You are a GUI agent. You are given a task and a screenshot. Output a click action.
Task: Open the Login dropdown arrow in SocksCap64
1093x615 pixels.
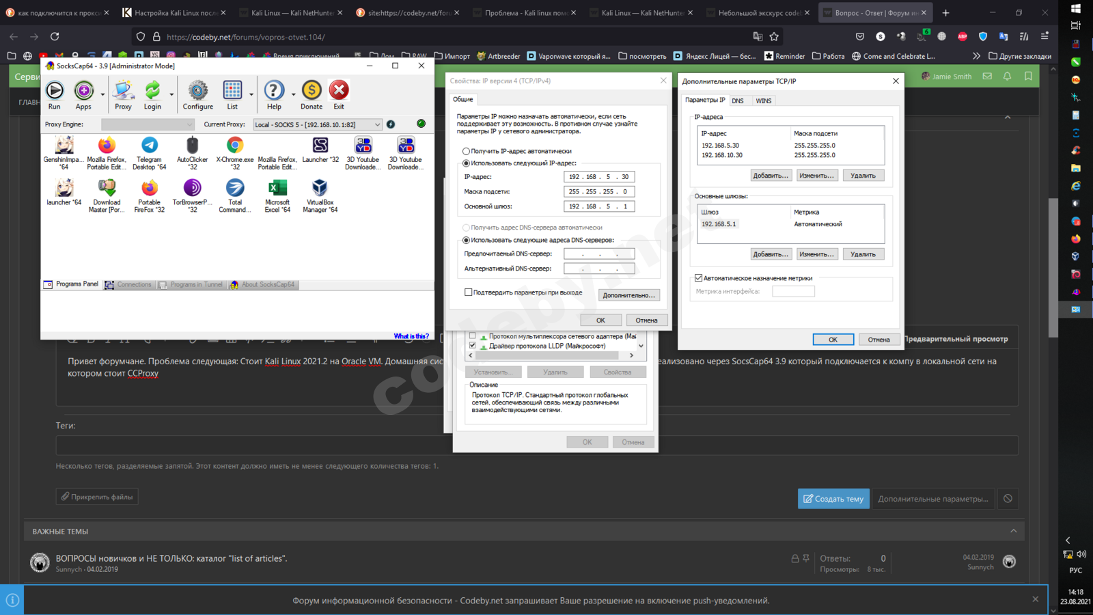tap(171, 94)
